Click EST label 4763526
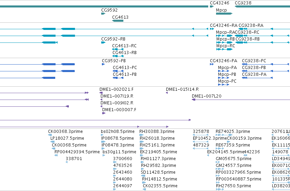This screenshot has height=191, width=290. (x=123, y=166)
